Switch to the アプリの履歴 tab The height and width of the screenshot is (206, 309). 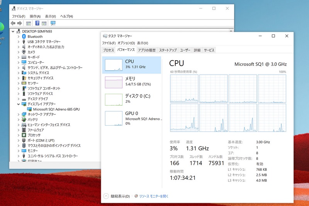coord(147,50)
